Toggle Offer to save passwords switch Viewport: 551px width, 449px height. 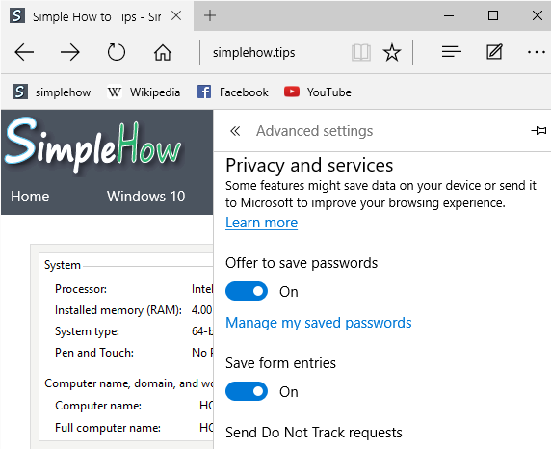point(247,291)
